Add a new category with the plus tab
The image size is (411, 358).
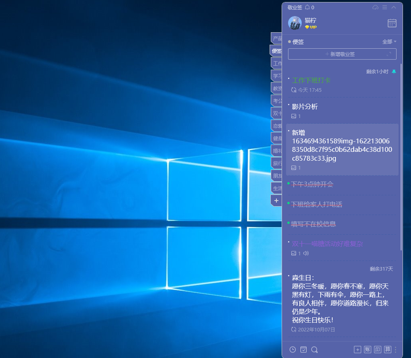pyautogui.click(x=276, y=201)
